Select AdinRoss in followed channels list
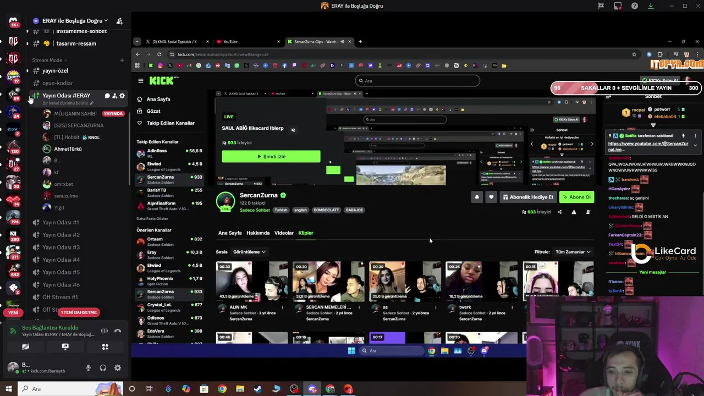 click(169, 153)
